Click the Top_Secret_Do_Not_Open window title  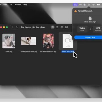click(33, 27)
